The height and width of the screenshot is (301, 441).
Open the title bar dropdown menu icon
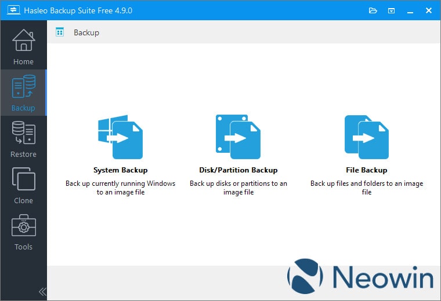(x=391, y=10)
